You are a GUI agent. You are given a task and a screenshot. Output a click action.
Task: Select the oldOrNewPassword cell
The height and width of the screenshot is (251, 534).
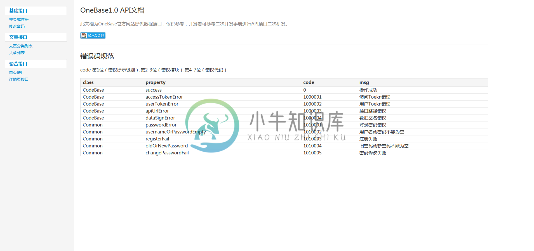click(222, 146)
